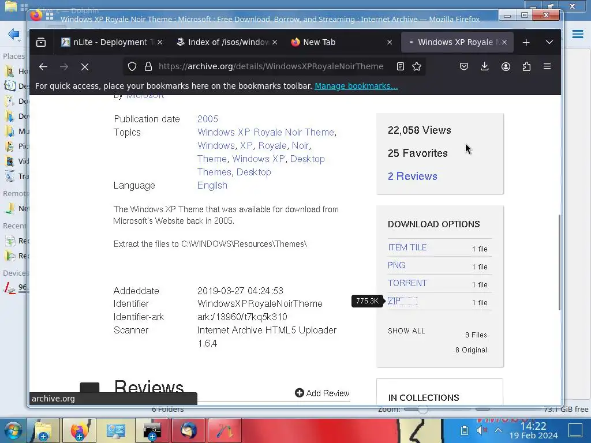Viewport: 591px width, 443px height.
Task: Open a new tab with plus button
Action: 526,42
